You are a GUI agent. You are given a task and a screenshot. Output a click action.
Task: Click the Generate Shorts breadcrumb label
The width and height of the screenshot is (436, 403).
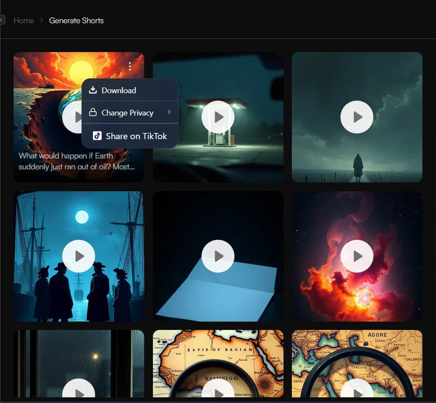pyautogui.click(x=76, y=20)
